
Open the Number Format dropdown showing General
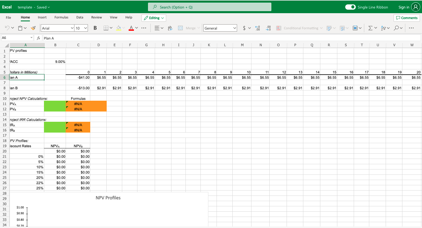(x=220, y=28)
